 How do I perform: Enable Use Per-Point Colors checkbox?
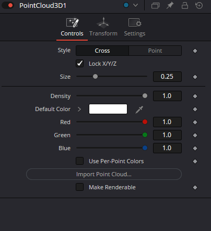(80, 161)
